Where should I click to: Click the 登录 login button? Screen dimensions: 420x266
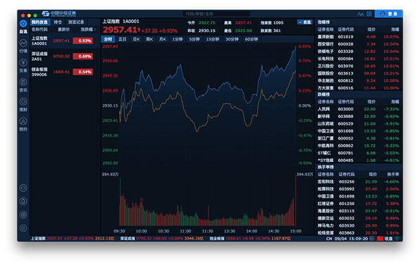pyautogui.click(x=388, y=14)
